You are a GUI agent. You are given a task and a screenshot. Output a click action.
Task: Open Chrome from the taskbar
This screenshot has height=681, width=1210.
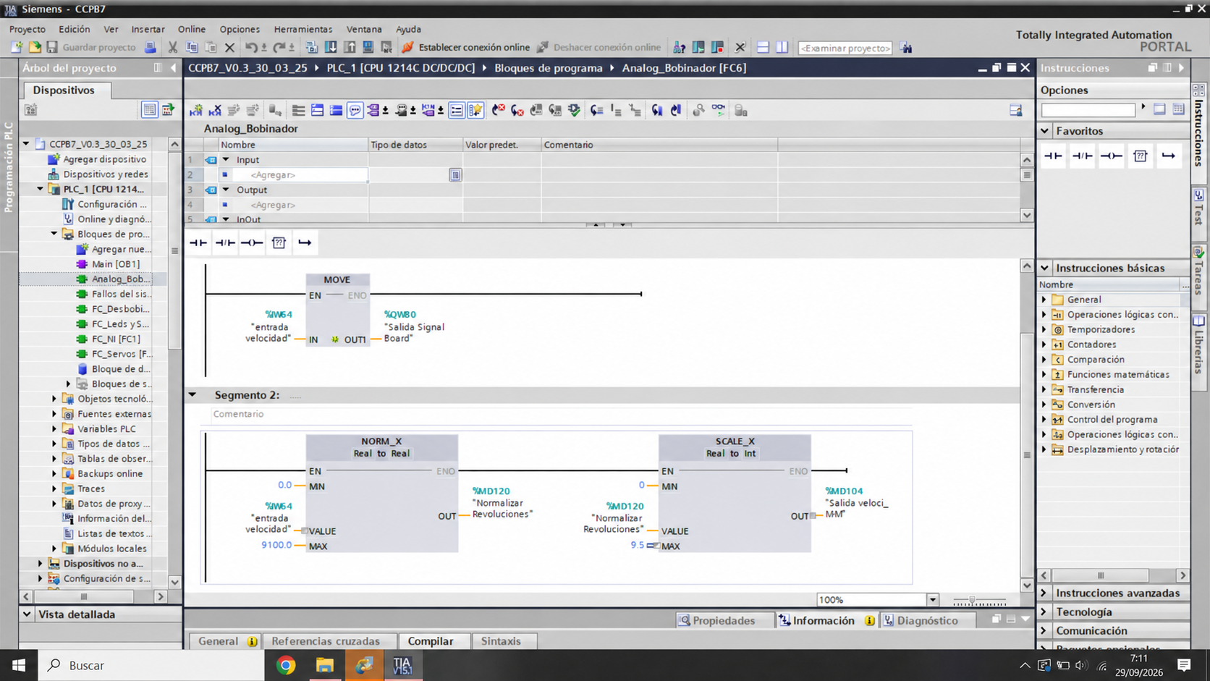tap(286, 665)
